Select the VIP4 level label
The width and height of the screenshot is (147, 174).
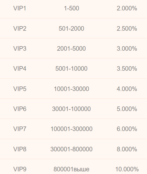(20, 69)
